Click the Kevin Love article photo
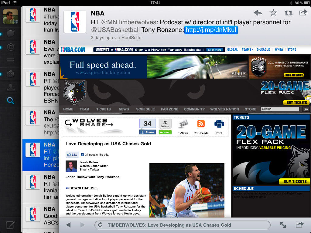Screen dimensions: 311x233 pos(187,190)
